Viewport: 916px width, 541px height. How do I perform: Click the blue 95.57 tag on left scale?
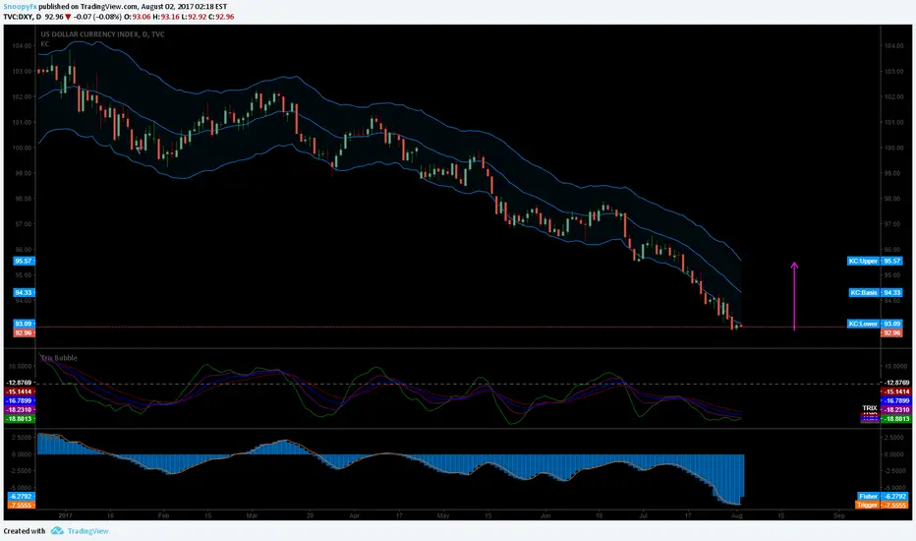[24, 261]
